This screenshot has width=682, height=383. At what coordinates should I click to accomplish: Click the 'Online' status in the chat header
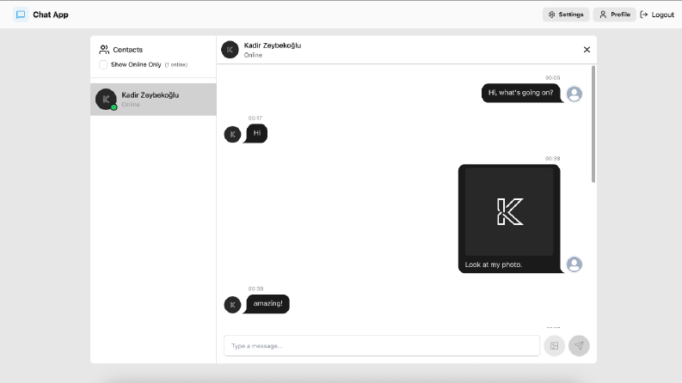[253, 55]
